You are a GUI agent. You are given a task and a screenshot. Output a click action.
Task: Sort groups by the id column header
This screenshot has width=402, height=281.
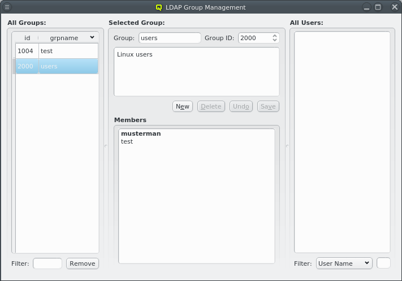click(27, 38)
